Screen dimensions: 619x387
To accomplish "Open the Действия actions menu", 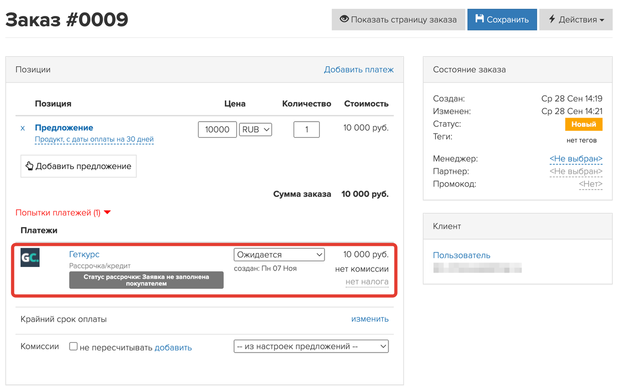I will tap(576, 20).
